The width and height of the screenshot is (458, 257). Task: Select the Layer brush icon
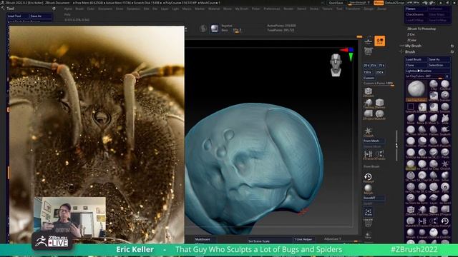434,198
